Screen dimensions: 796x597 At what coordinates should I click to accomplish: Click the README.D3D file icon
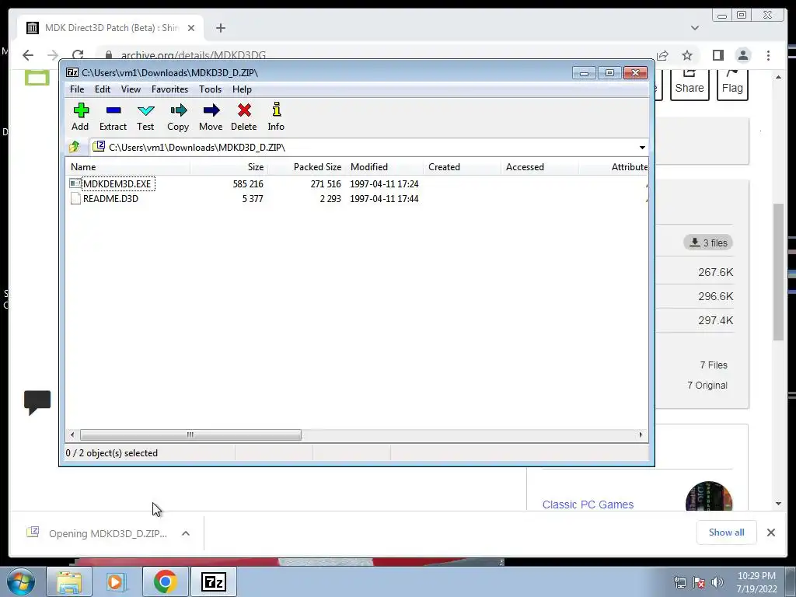[x=75, y=198]
